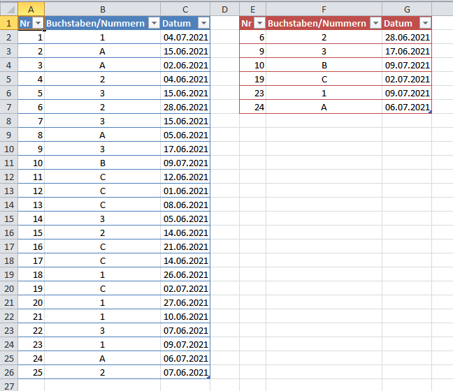Select column A header
The width and height of the screenshot is (453, 391).
pyautogui.click(x=31, y=9)
